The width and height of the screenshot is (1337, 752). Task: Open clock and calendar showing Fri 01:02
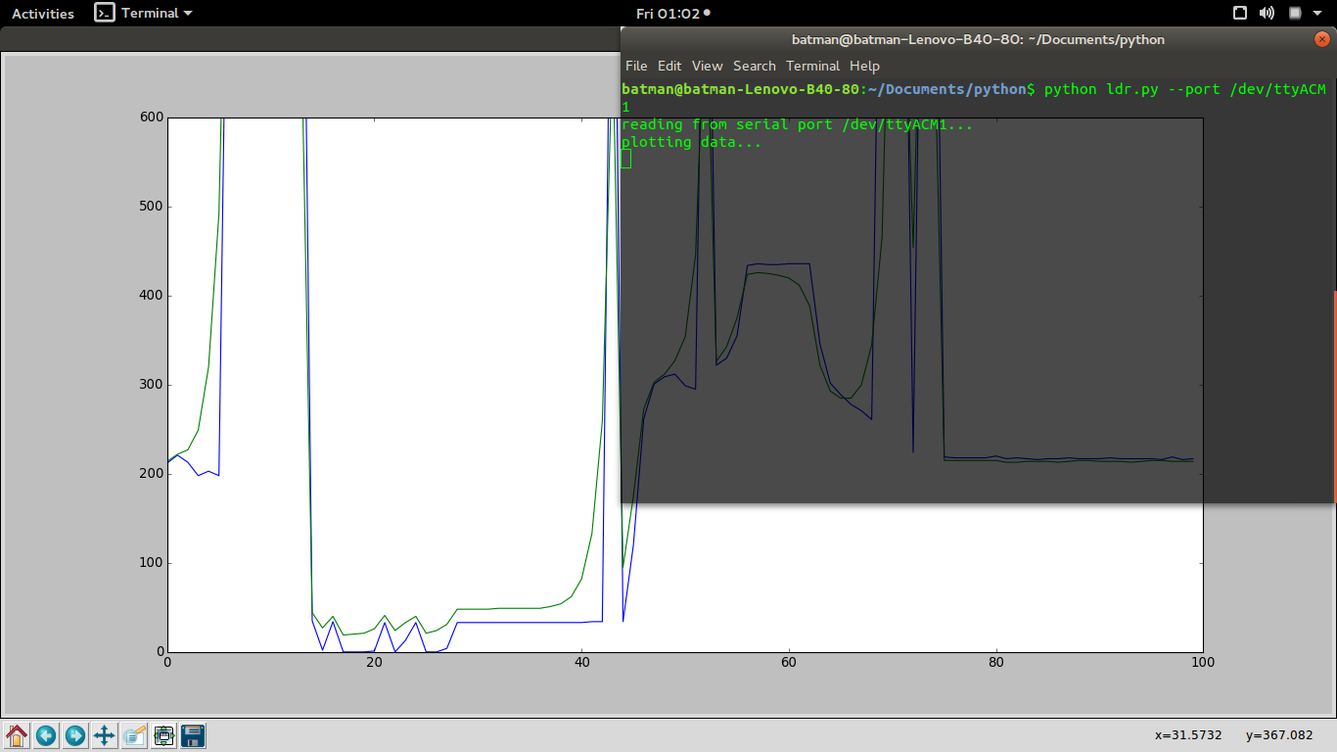click(x=673, y=13)
